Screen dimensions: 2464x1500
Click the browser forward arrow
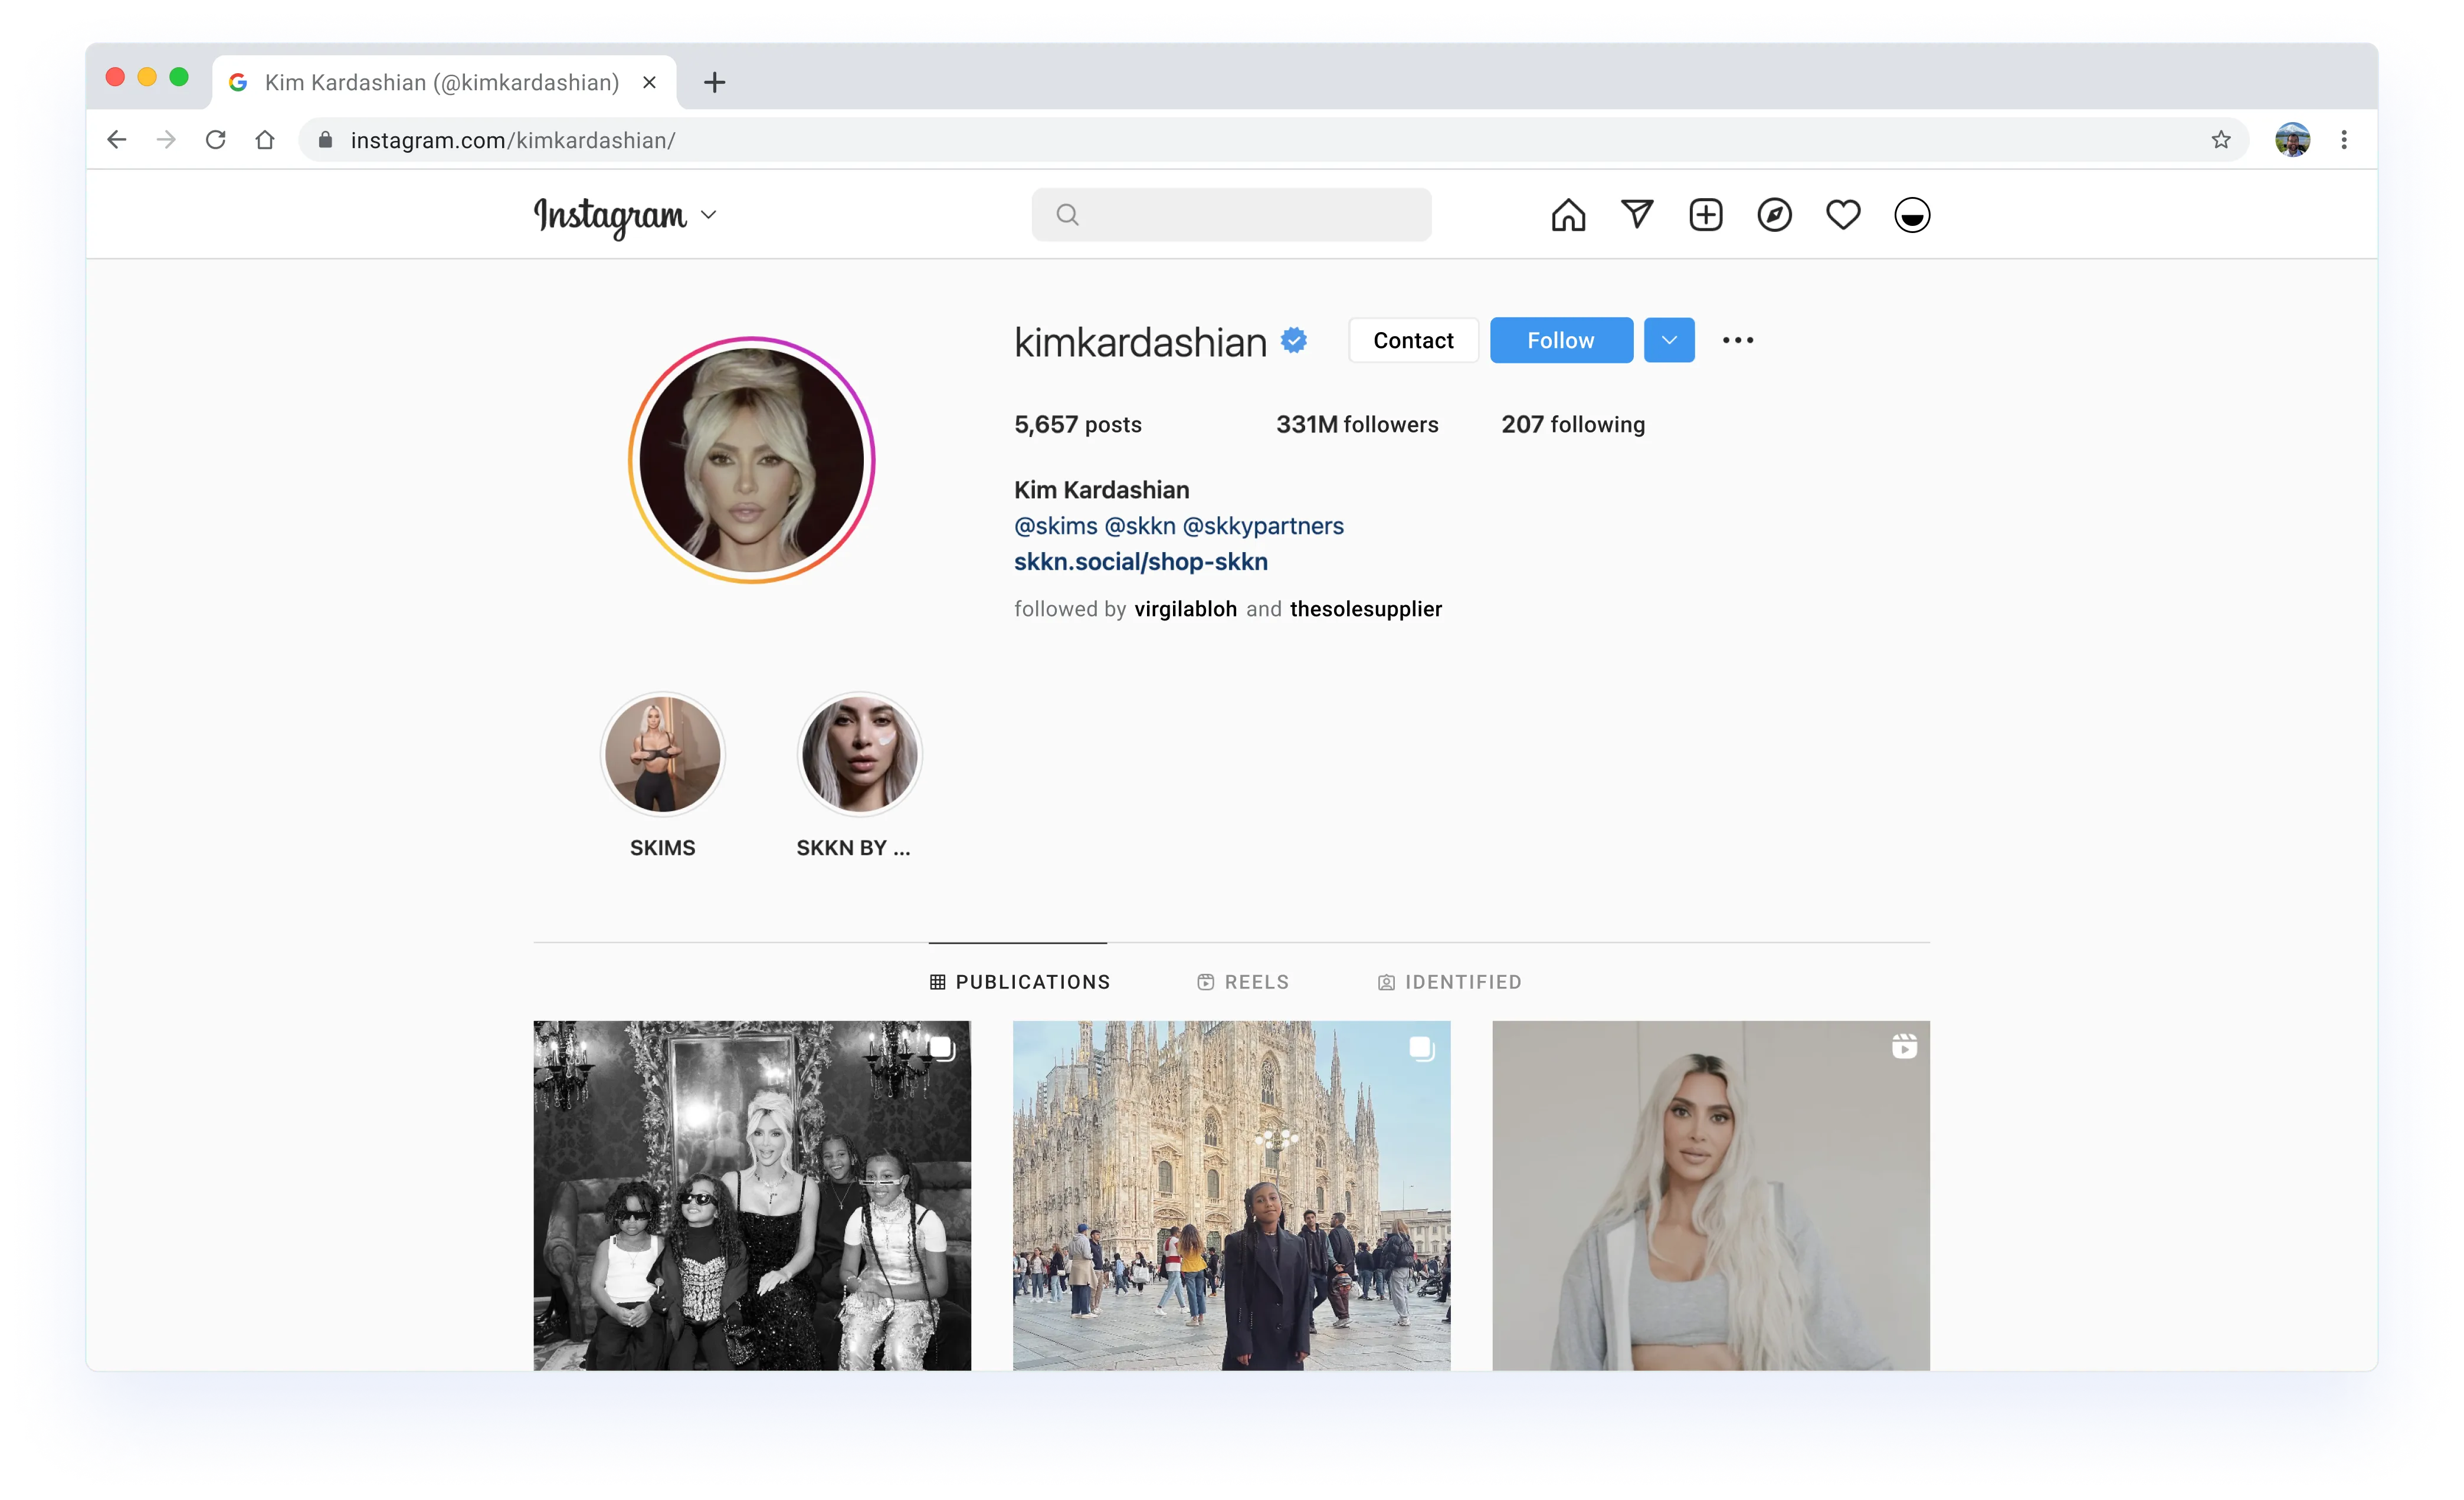coord(166,140)
